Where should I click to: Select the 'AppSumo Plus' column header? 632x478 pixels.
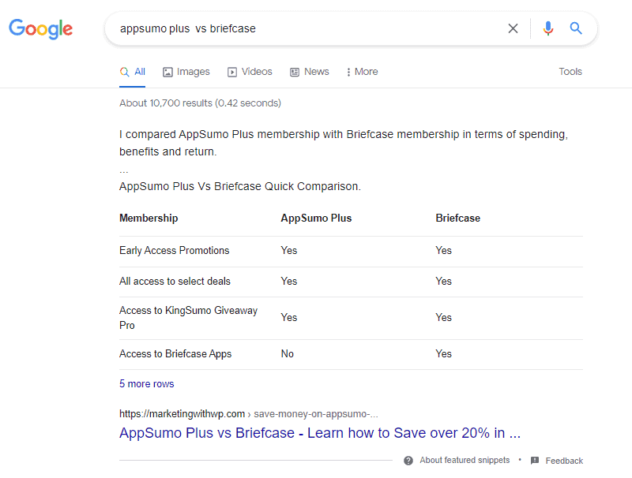point(316,218)
